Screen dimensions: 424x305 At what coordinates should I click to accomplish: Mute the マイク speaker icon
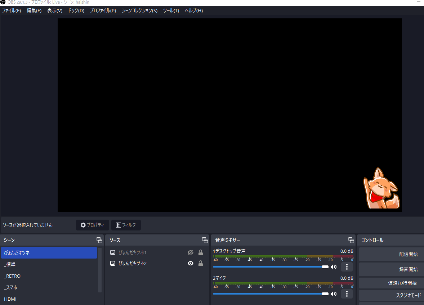click(x=334, y=294)
